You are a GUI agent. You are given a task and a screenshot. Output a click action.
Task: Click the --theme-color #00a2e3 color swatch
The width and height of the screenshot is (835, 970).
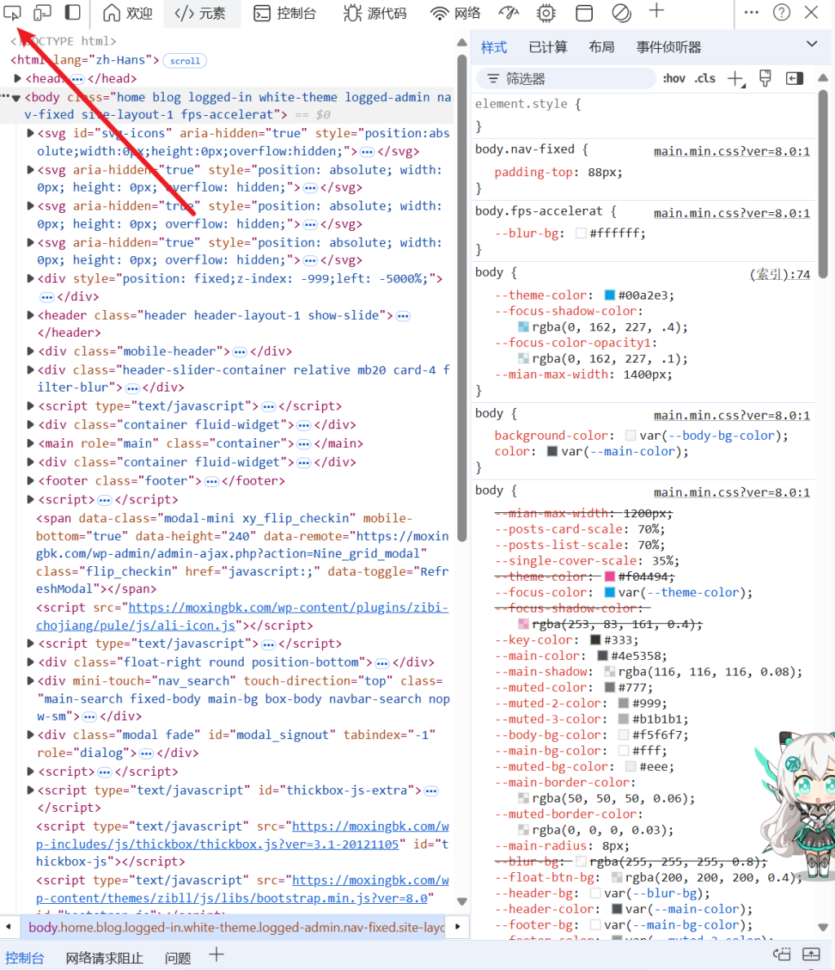[x=609, y=295]
